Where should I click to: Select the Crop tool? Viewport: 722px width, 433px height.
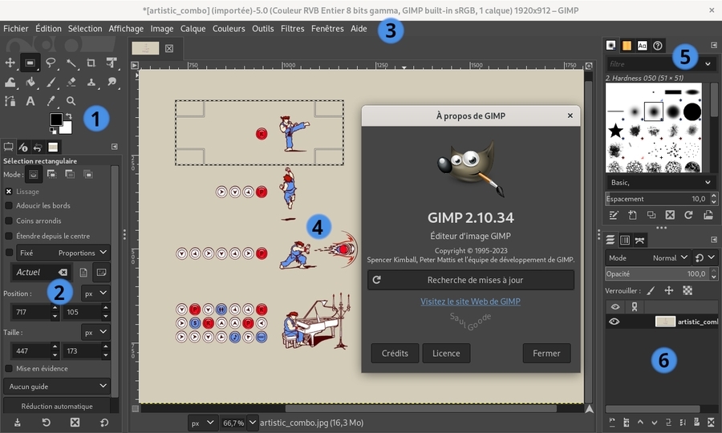pyautogui.click(x=91, y=63)
